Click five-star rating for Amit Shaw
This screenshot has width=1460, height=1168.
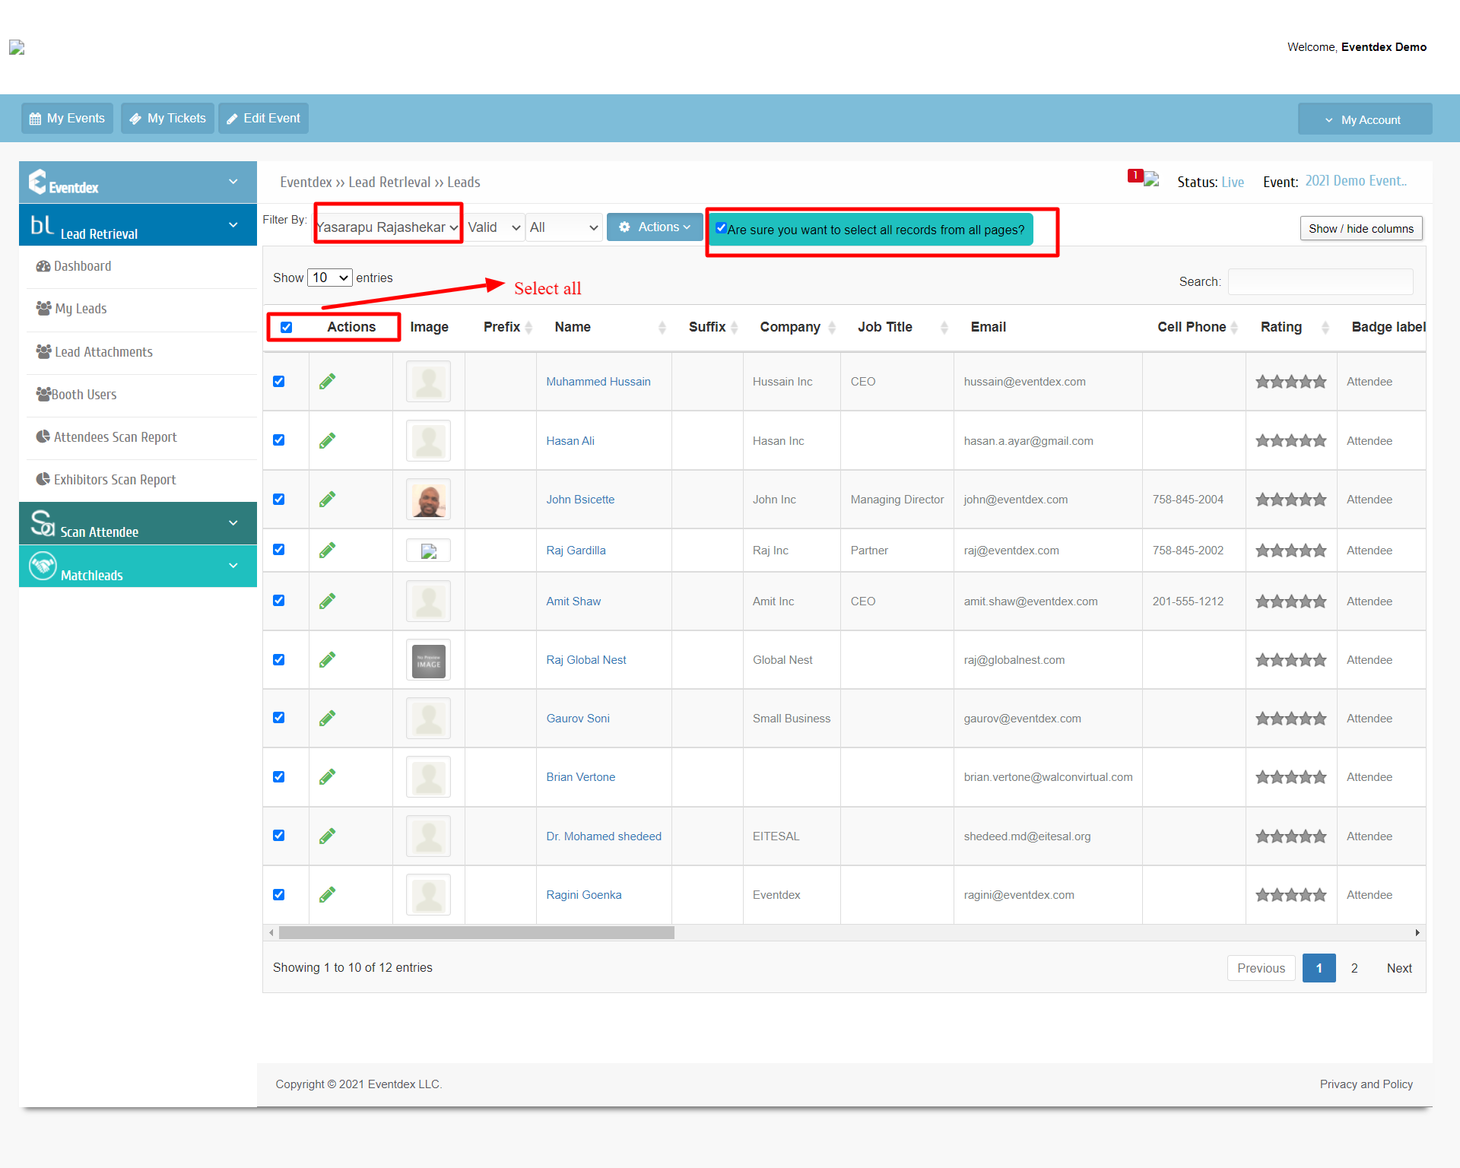1290,601
